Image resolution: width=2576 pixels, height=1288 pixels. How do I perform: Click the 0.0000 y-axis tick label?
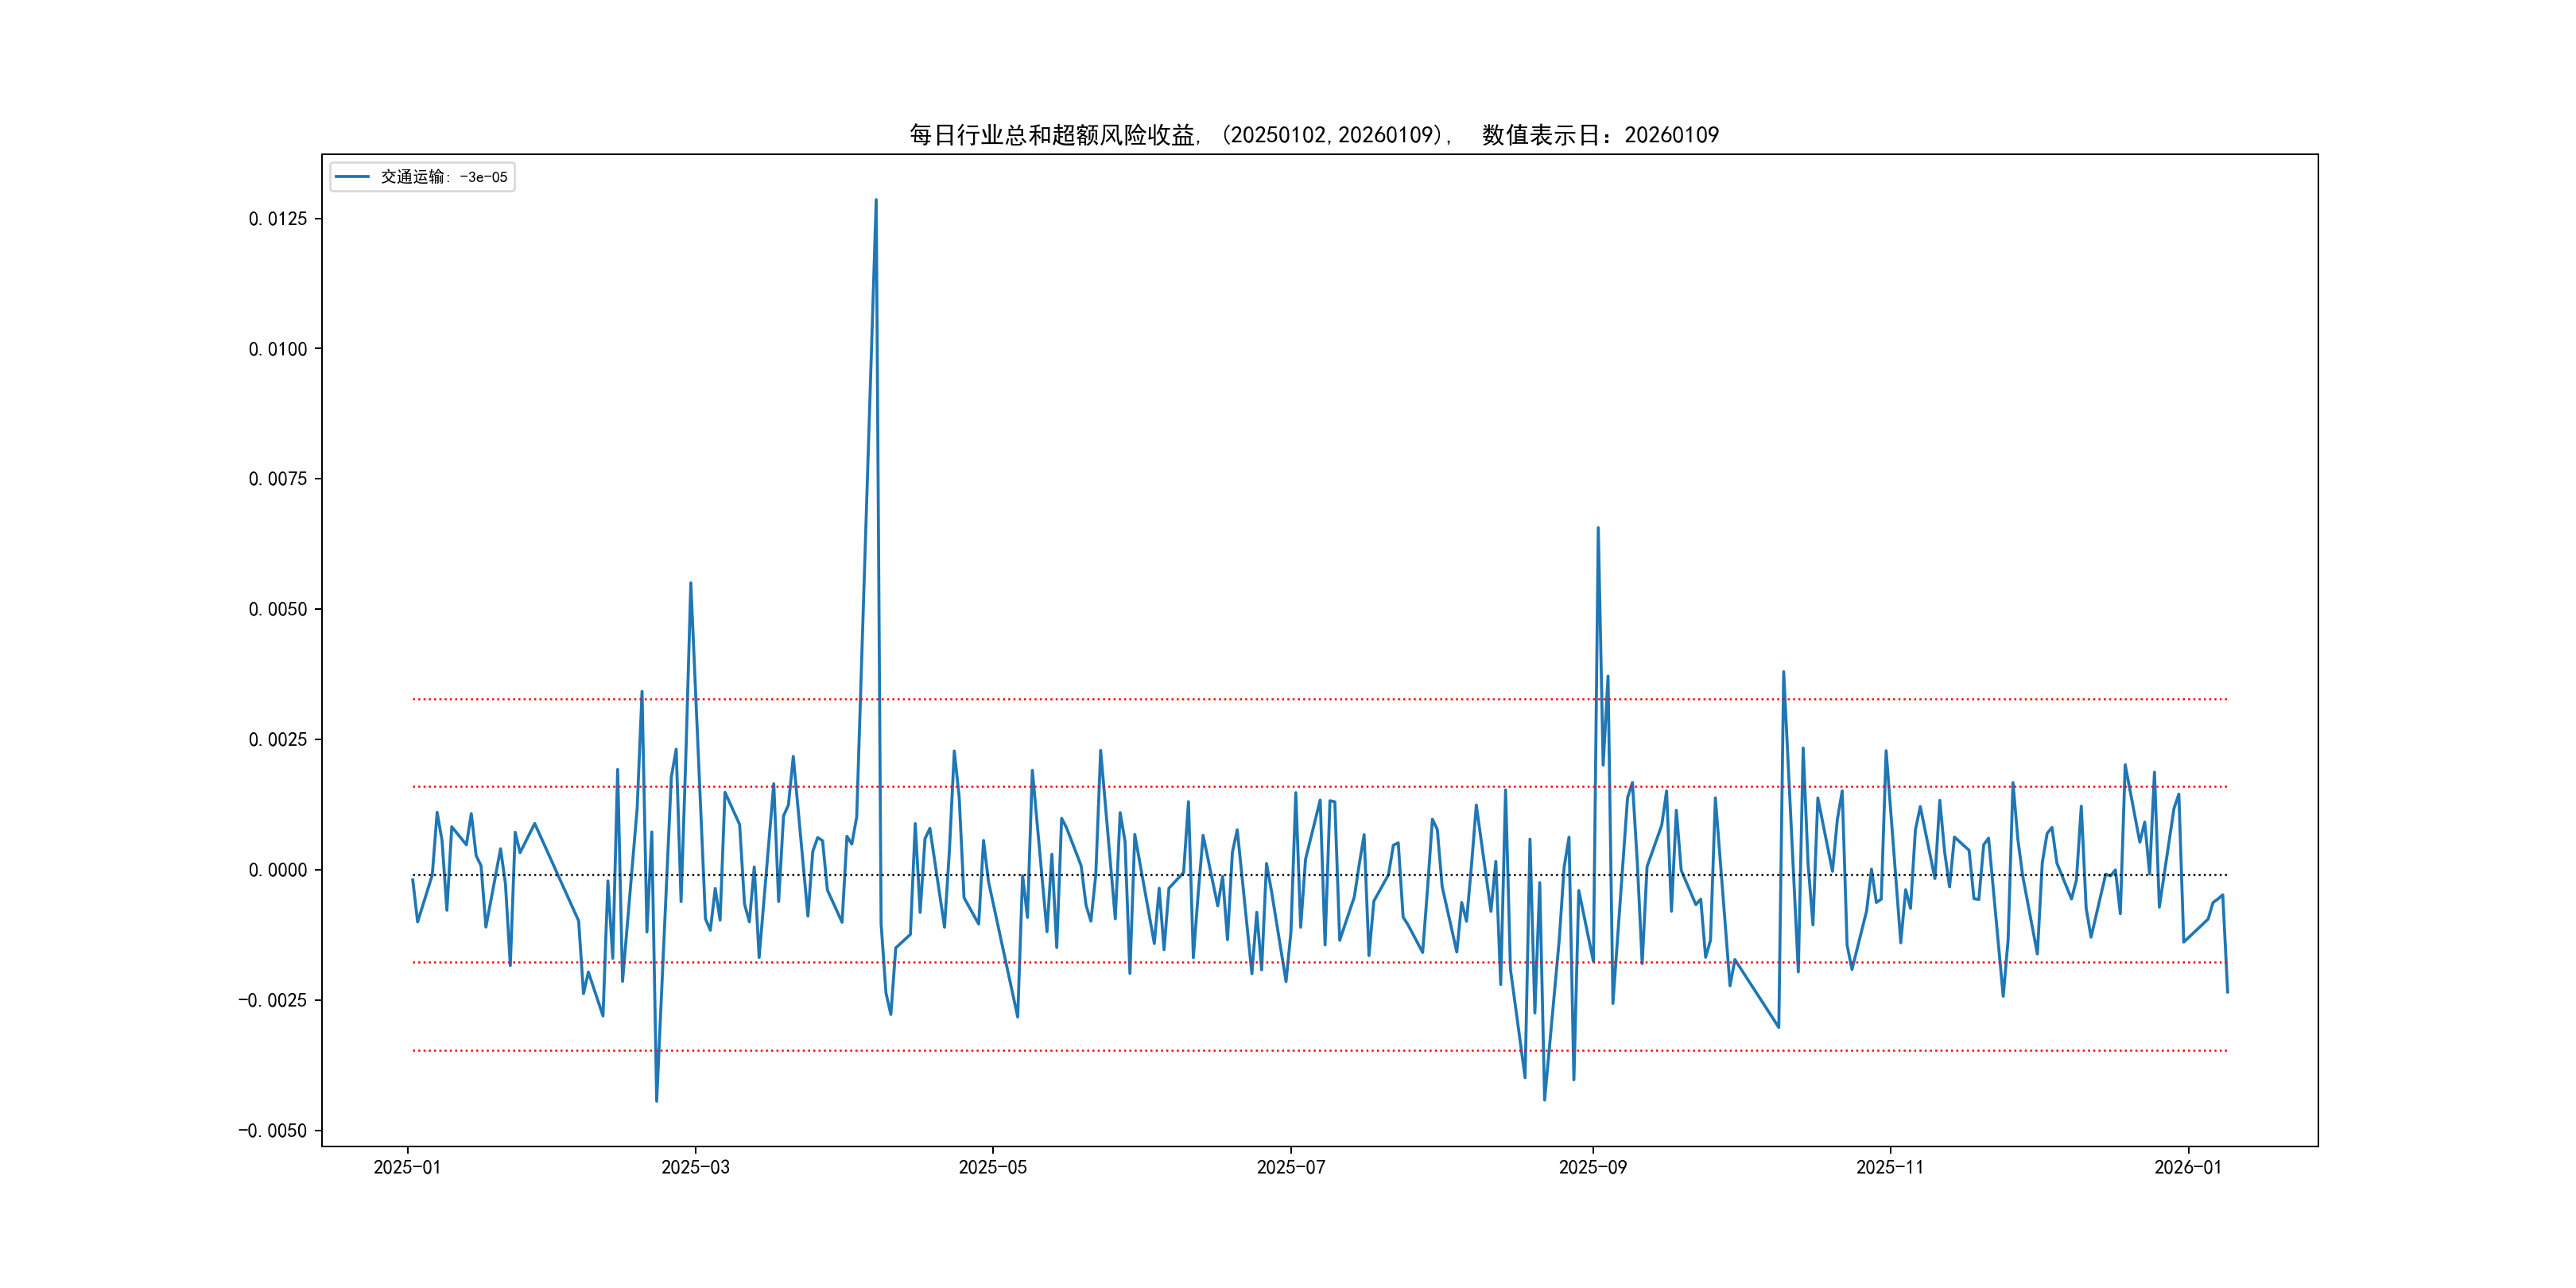click(x=278, y=870)
